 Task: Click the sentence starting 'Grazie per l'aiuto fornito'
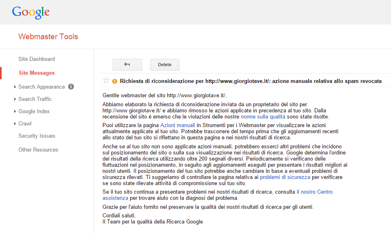208,207
